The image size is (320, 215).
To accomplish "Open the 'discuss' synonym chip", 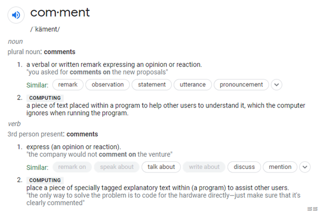I will point(244,167).
